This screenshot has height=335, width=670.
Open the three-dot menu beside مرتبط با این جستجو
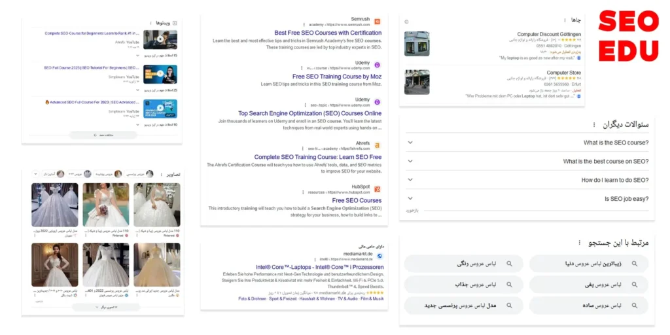pos(580,243)
